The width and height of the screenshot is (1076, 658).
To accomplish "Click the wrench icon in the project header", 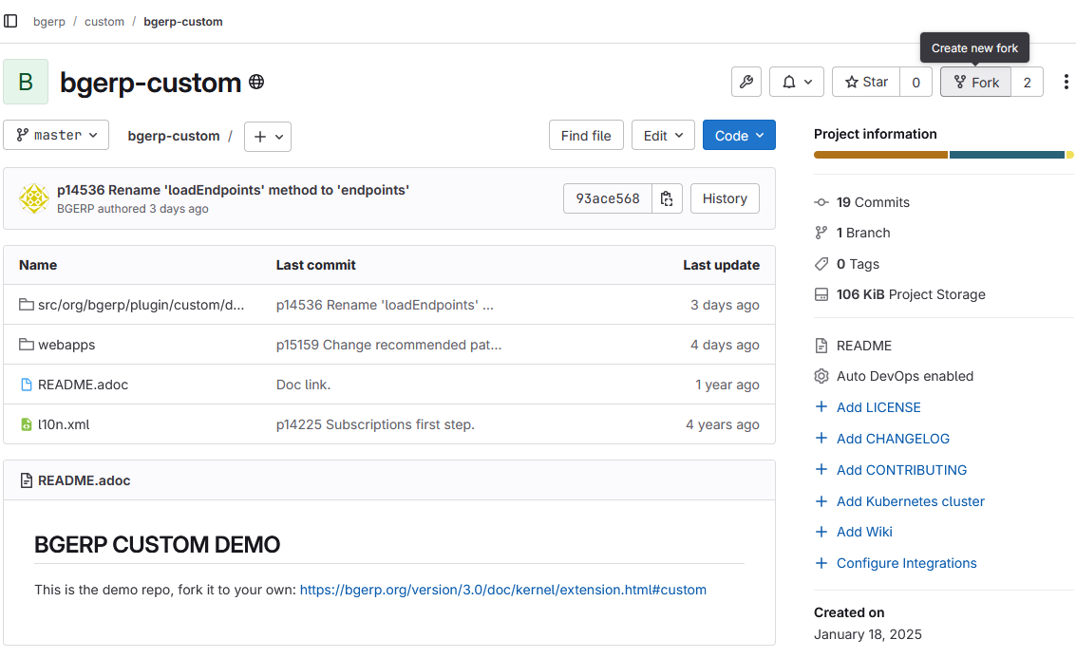I will [746, 82].
